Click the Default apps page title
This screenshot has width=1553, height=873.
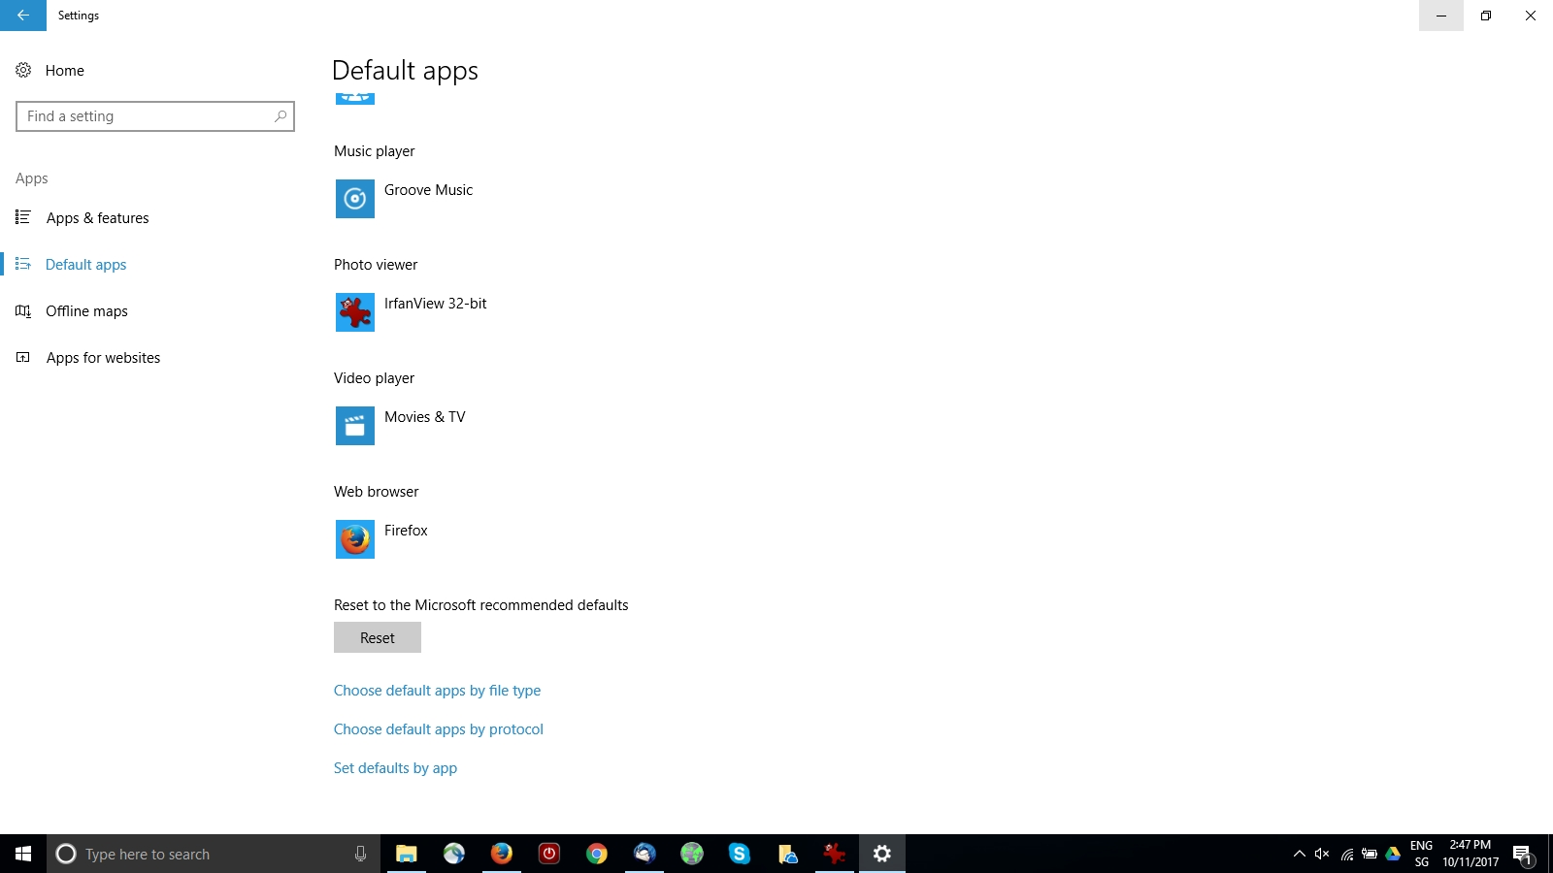click(405, 71)
